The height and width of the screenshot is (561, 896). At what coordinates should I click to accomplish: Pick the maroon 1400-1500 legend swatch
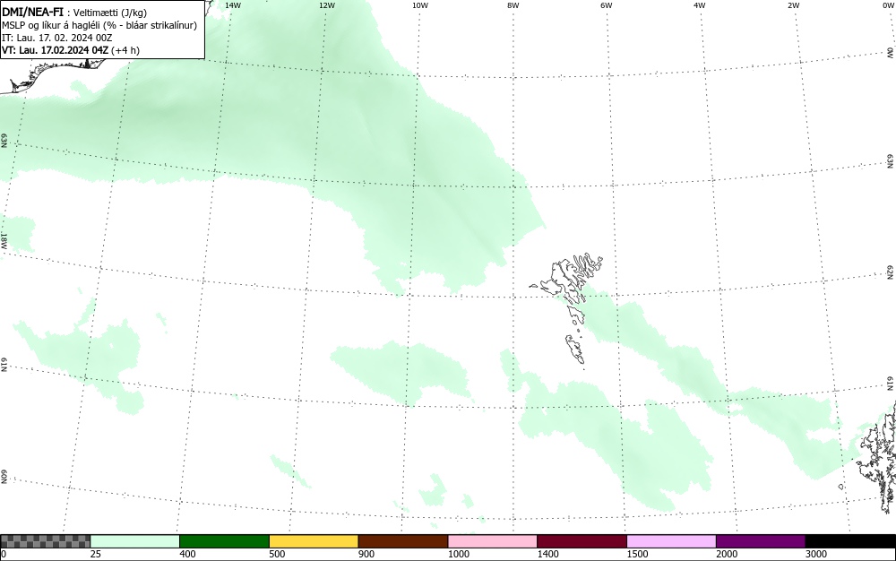click(x=582, y=541)
